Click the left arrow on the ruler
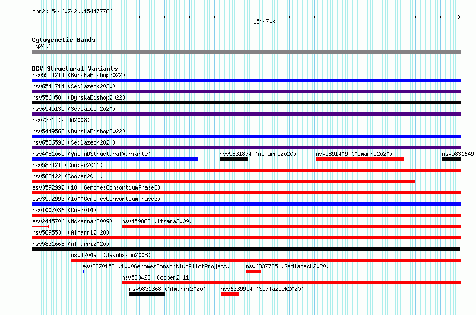This screenshot has height=315, width=476. click(34, 17)
